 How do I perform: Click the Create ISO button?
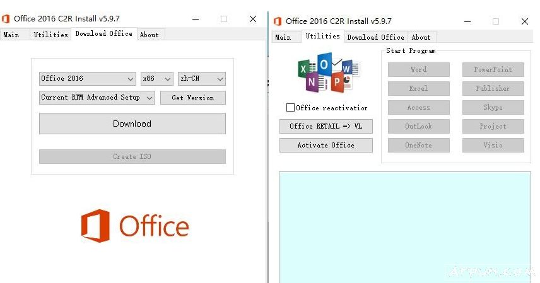pos(132,157)
